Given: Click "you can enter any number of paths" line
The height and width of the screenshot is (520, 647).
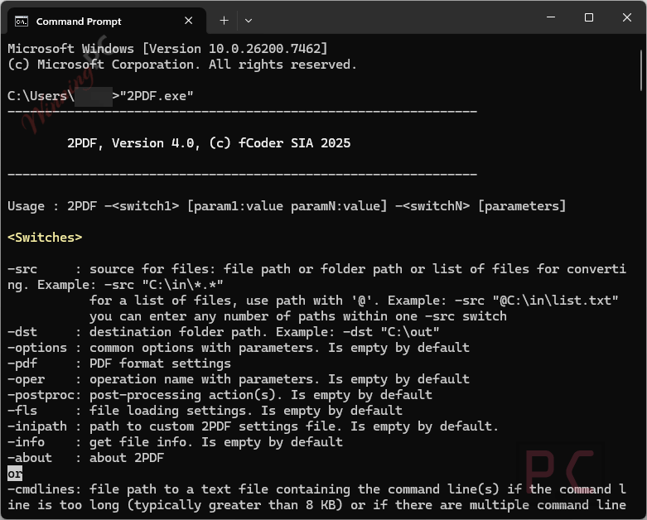Looking at the screenshot, I should click(x=298, y=316).
